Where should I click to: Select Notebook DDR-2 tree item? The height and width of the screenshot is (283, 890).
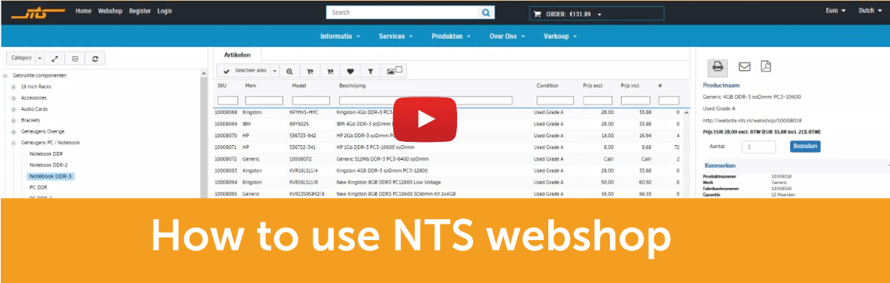click(x=49, y=164)
